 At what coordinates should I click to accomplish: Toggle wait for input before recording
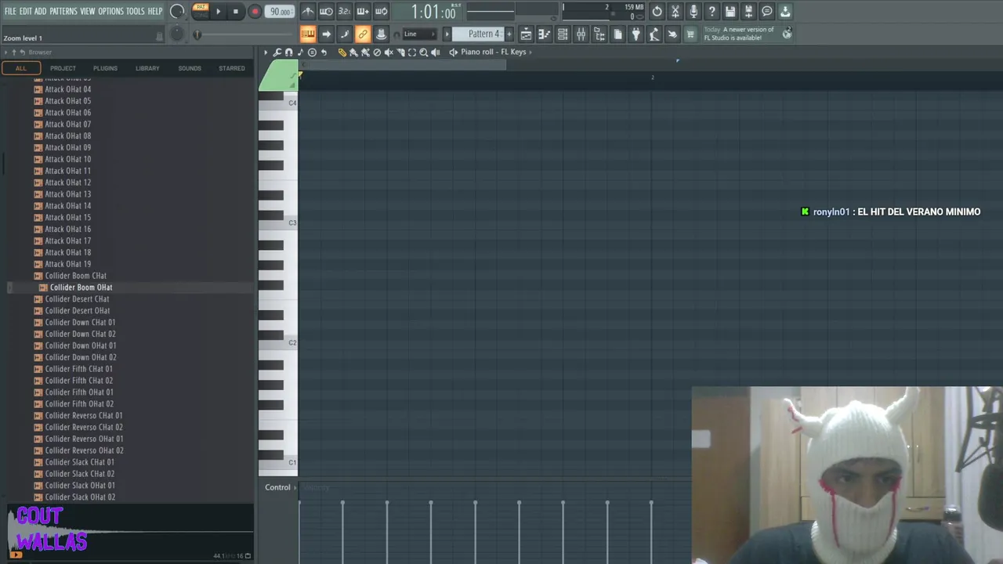(x=326, y=12)
